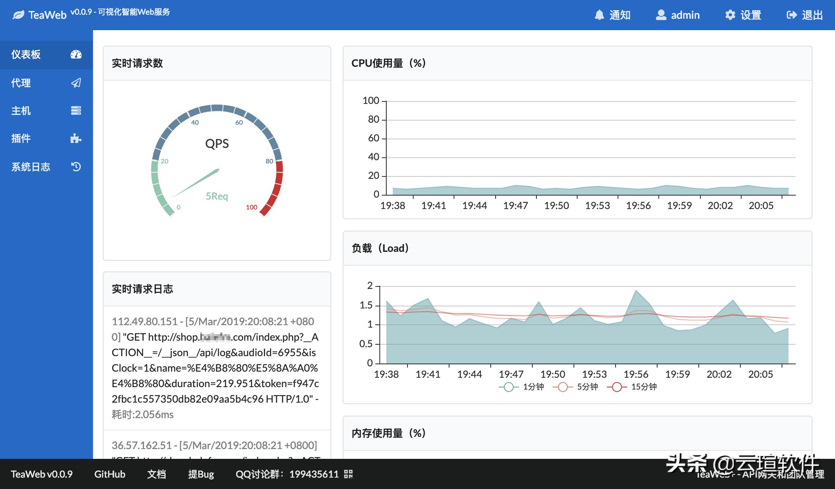Open the 代理 sidebar menu

point(21,83)
